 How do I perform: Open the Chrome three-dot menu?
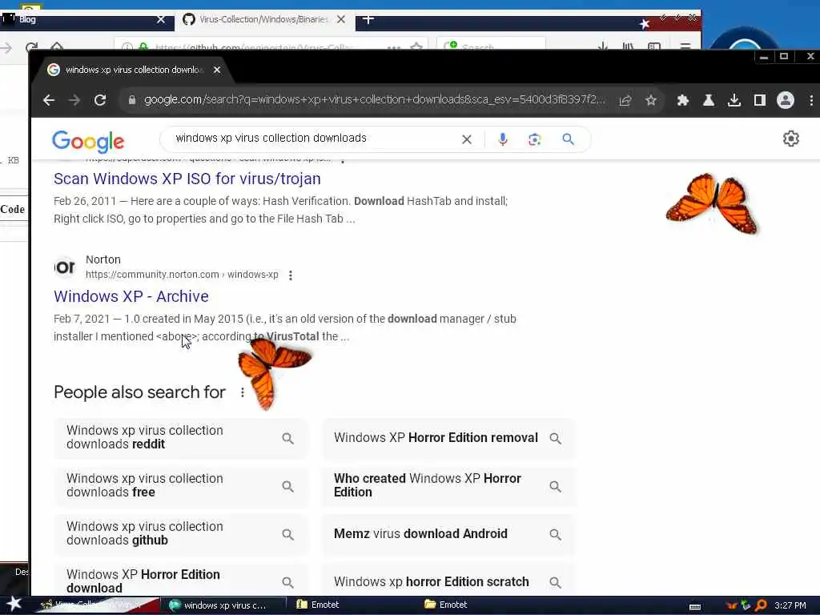pyautogui.click(x=811, y=100)
